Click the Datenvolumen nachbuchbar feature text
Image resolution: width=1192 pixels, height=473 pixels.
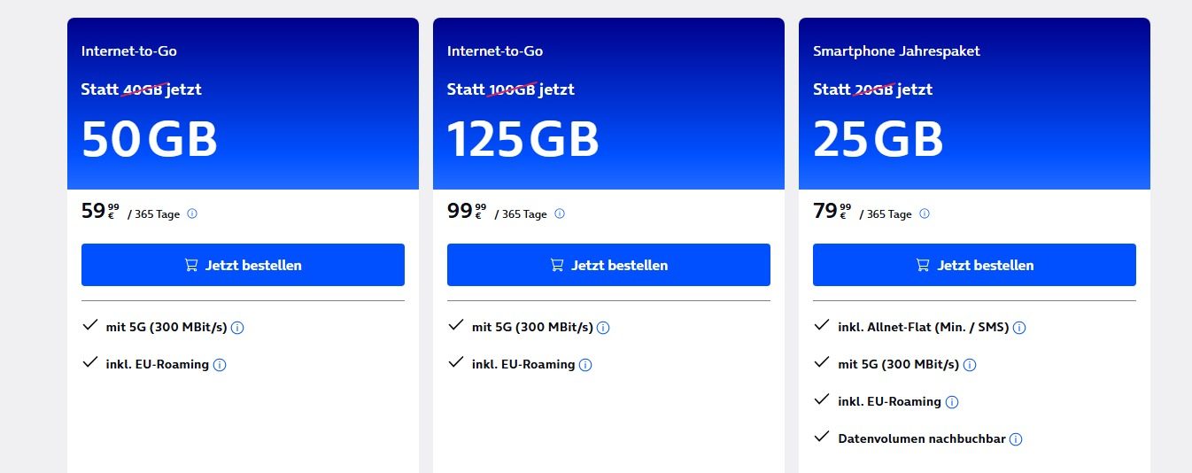pos(921,438)
